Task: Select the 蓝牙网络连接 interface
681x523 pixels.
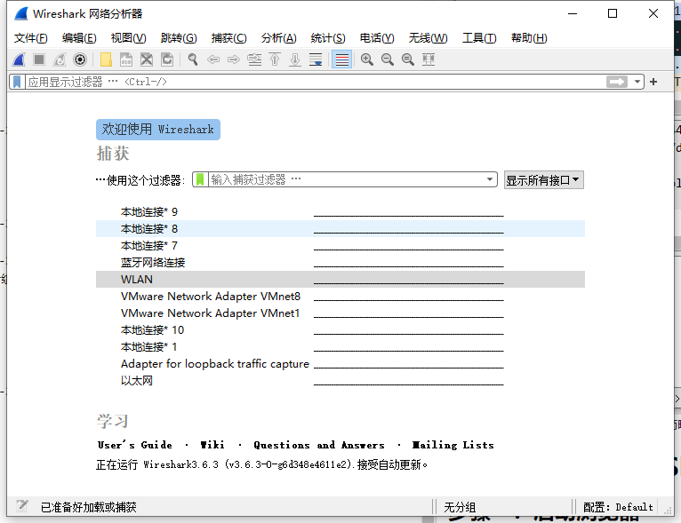Action: [x=340, y=262]
